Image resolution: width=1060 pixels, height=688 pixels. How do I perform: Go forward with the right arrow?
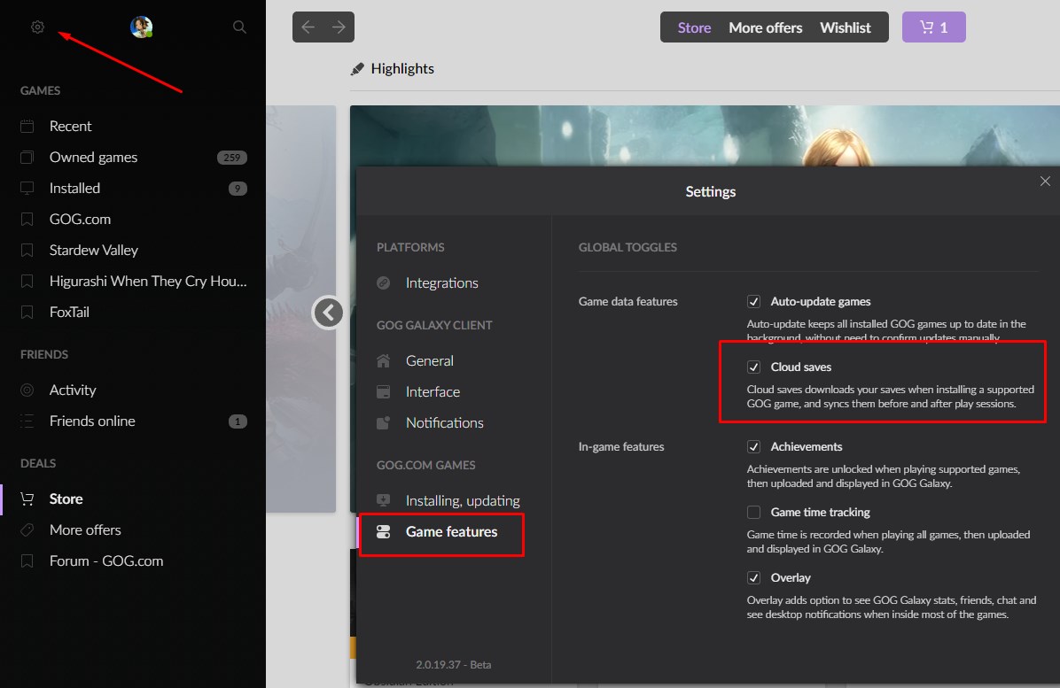point(339,27)
